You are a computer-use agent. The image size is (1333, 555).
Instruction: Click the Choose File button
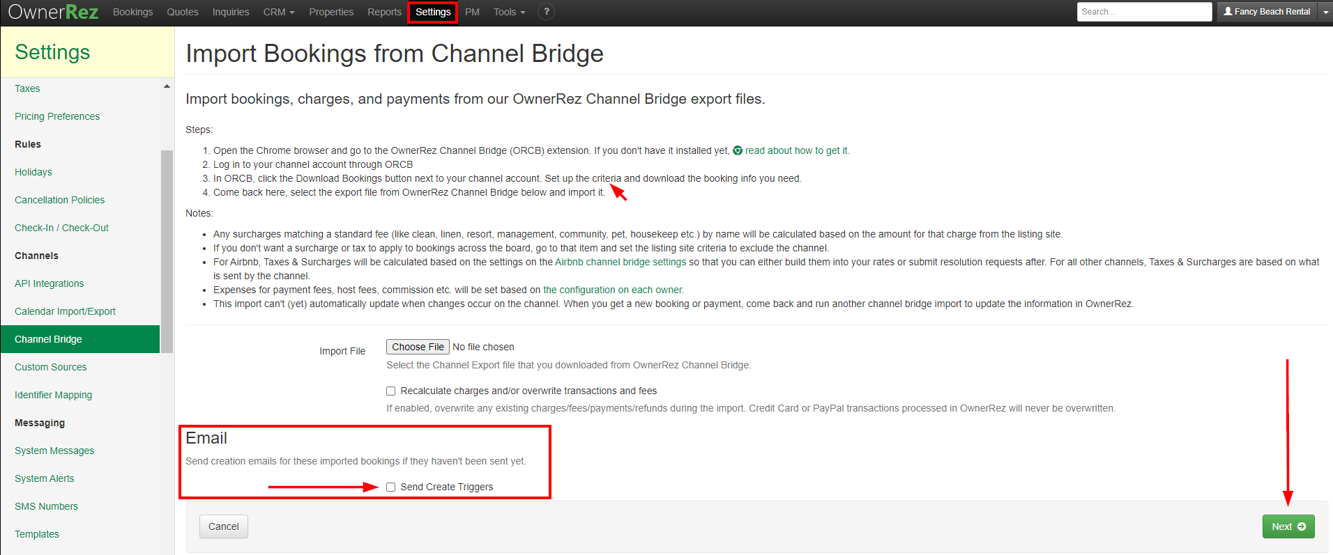click(418, 347)
